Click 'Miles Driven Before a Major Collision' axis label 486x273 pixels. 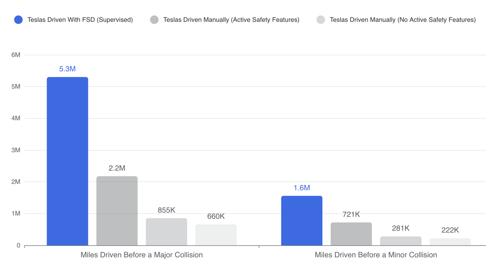(x=141, y=255)
